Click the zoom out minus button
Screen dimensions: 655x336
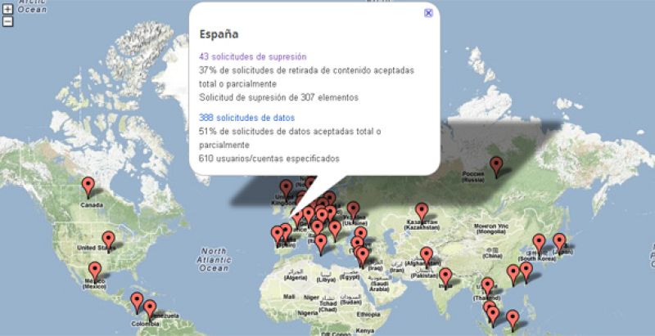coord(8,21)
